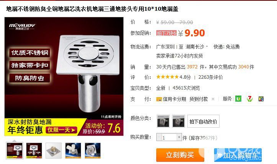Select the first product thumbnail

[x=15, y=151]
